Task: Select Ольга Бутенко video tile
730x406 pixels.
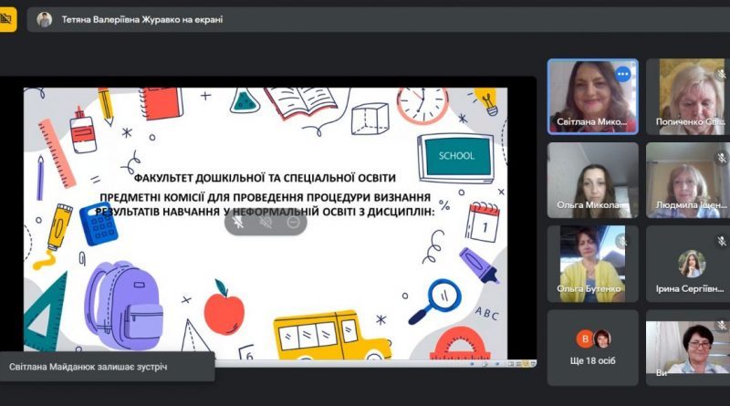Action: [592, 264]
